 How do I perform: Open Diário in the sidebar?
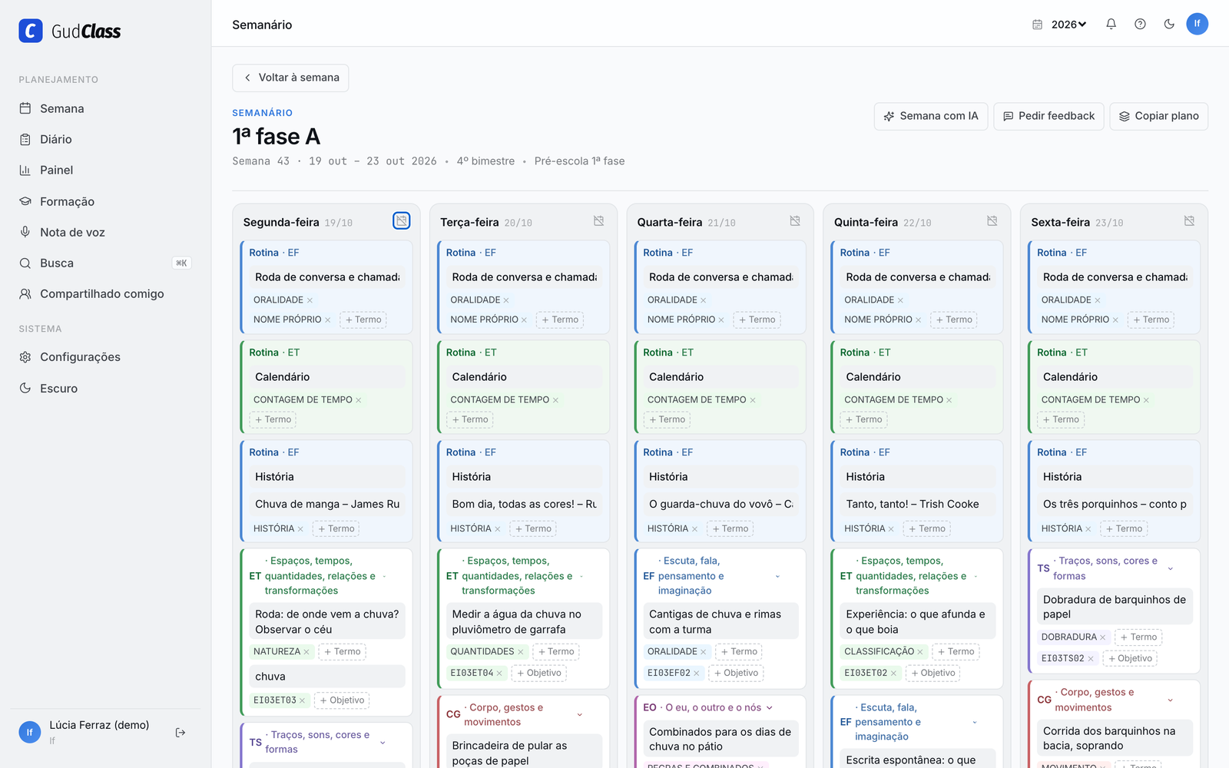(x=105, y=139)
